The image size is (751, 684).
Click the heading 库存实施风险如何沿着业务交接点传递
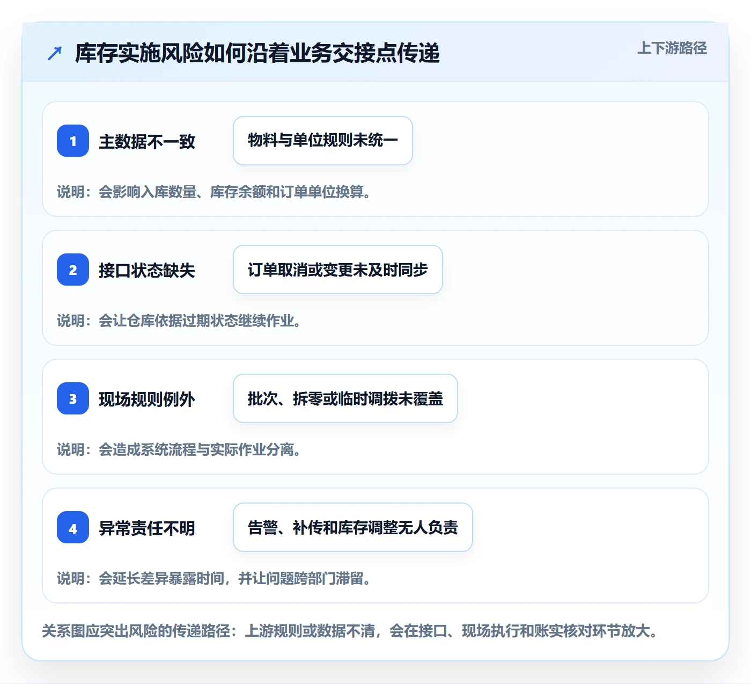257,53
